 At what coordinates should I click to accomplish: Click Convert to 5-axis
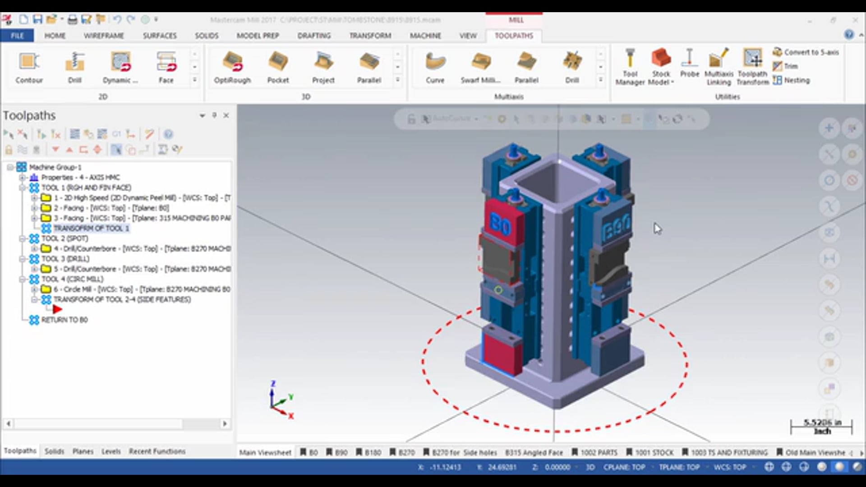806,52
